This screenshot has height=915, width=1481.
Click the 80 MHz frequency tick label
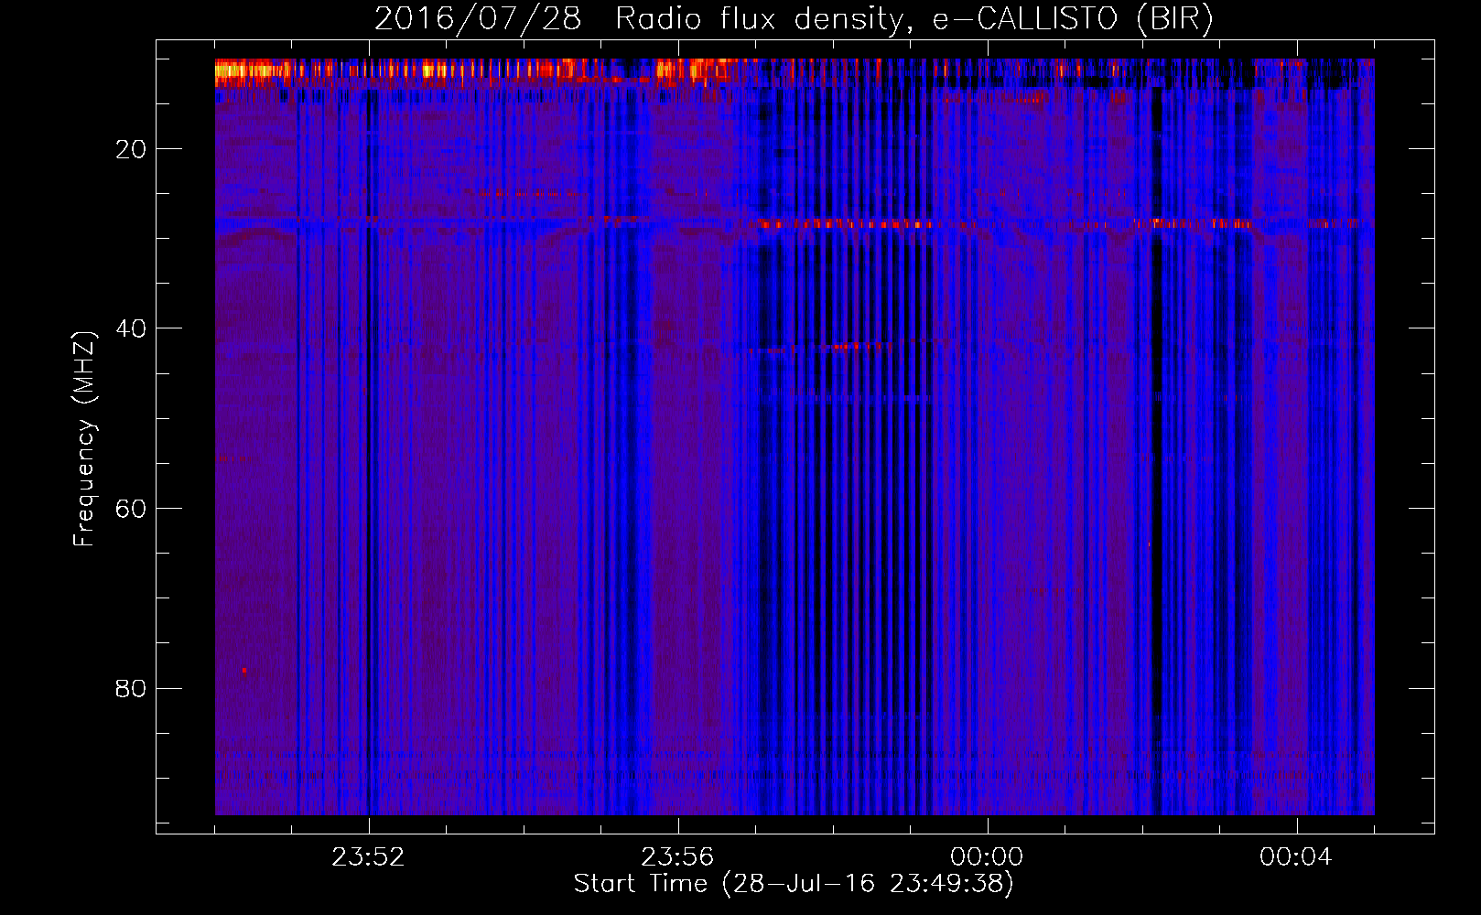coord(131,688)
